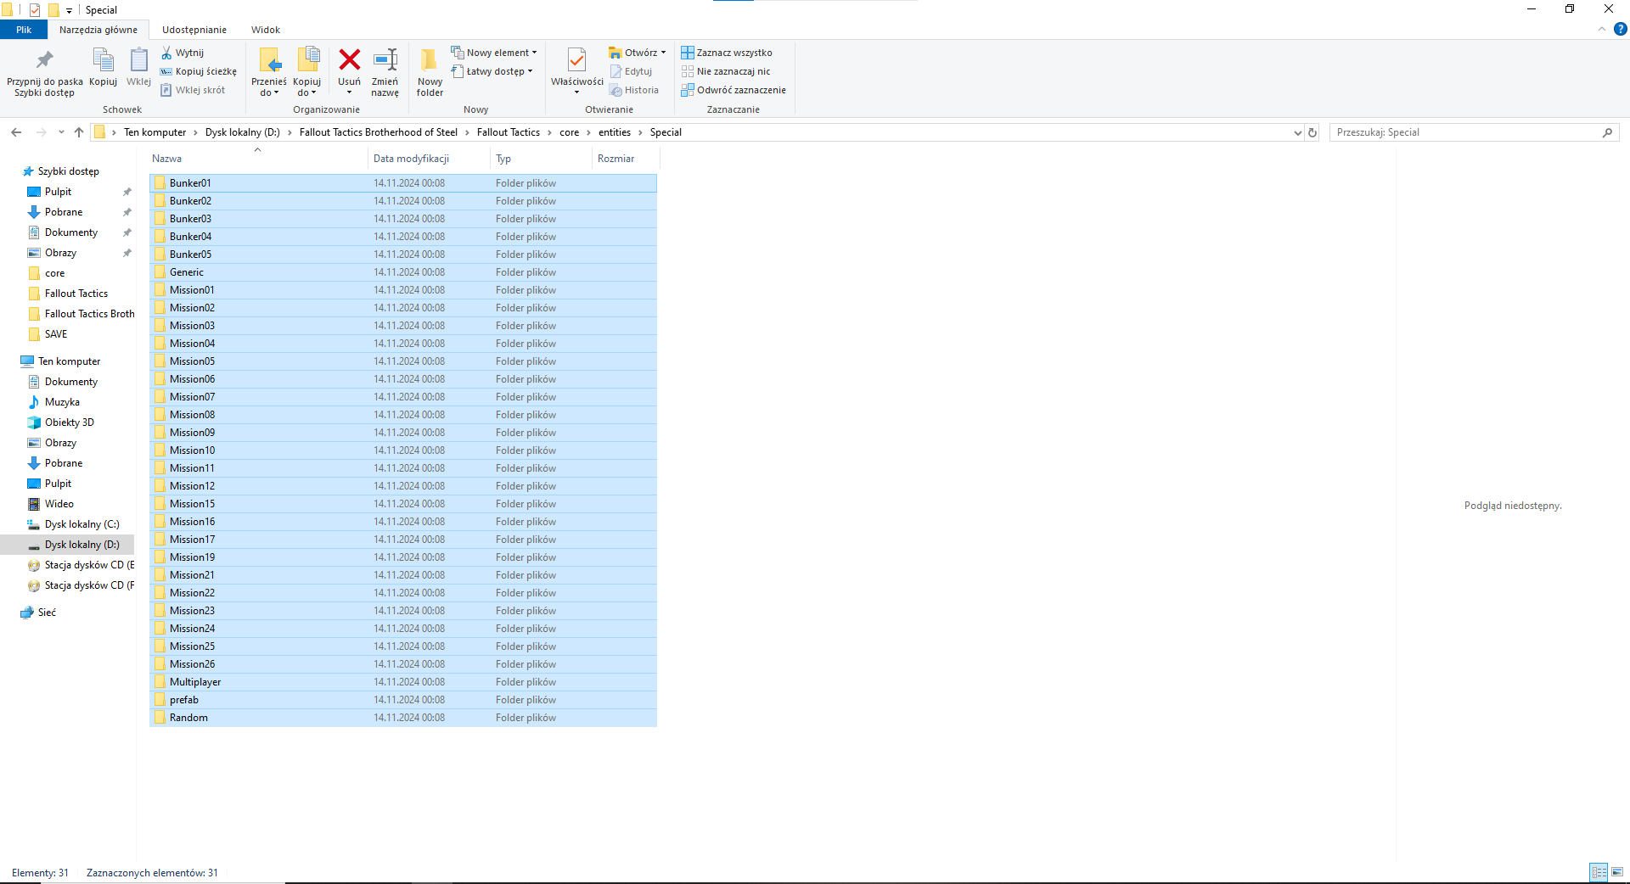Rename with Zmień nazwę

[x=385, y=73]
